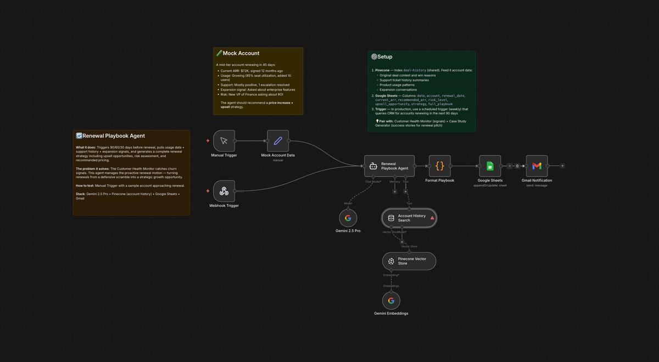Click the 'Manual Trigger' label
The height and width of the screenshot is (362, 659).
[x=224, y=155]
